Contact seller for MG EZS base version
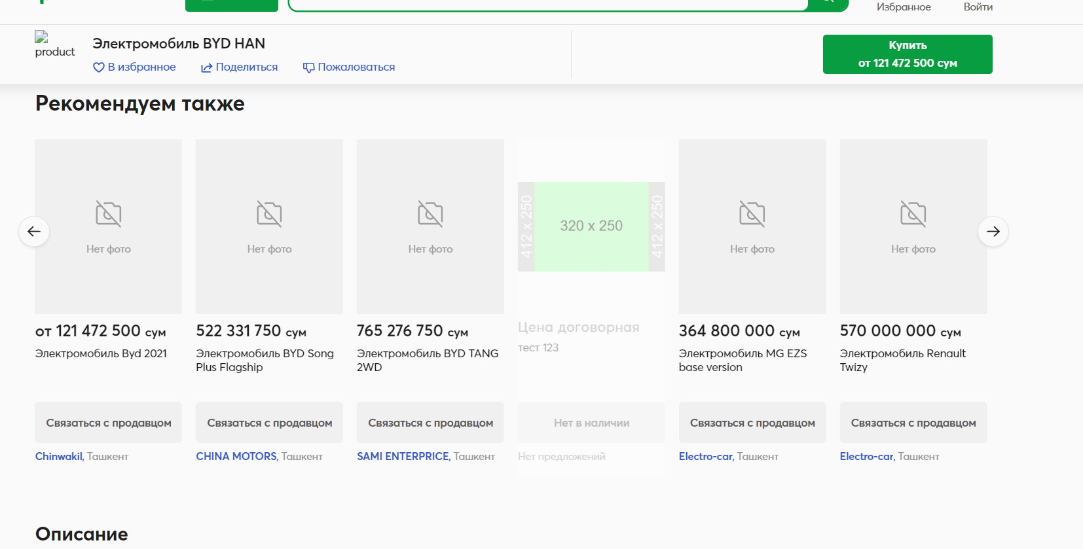Image resolution: width=1083 pixels, height=549 pixels. (752, 423)
